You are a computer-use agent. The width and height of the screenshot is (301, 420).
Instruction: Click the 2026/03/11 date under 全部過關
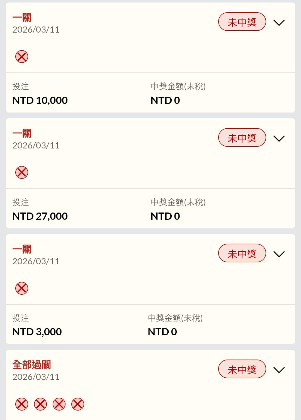click(x=36, y=377)
